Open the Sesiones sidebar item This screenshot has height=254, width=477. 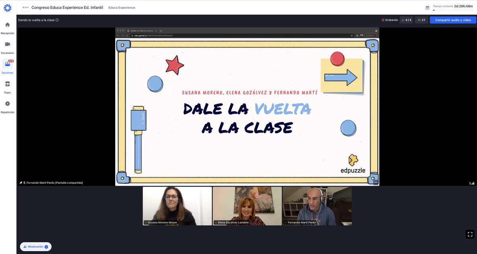point(8,67)
